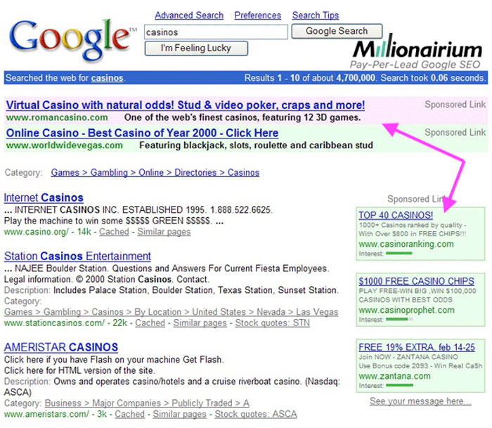Click the casinos link in blue bar
Viewport: 492px width, 428px height.
pos(107,78)
